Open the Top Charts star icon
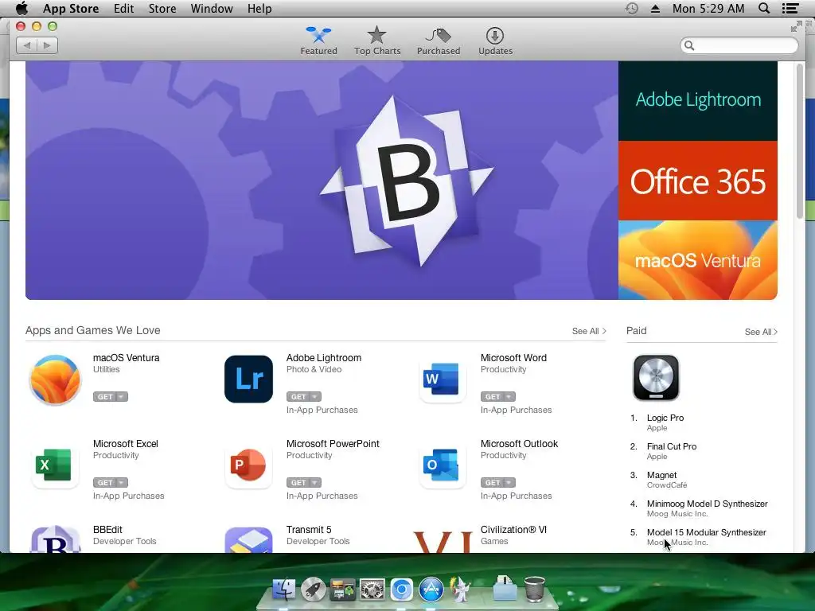Screen dimensions: 815x611 [x=376, y=35]
